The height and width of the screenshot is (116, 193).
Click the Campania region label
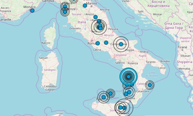click(120, 55)
